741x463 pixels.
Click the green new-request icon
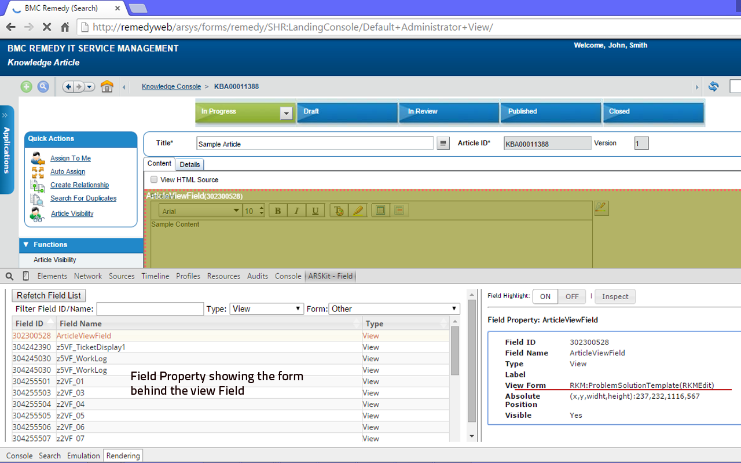coord(25,86)
